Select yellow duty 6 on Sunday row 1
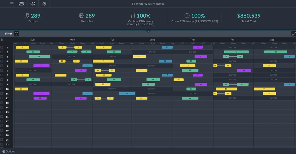 click(x=22, y=48)
